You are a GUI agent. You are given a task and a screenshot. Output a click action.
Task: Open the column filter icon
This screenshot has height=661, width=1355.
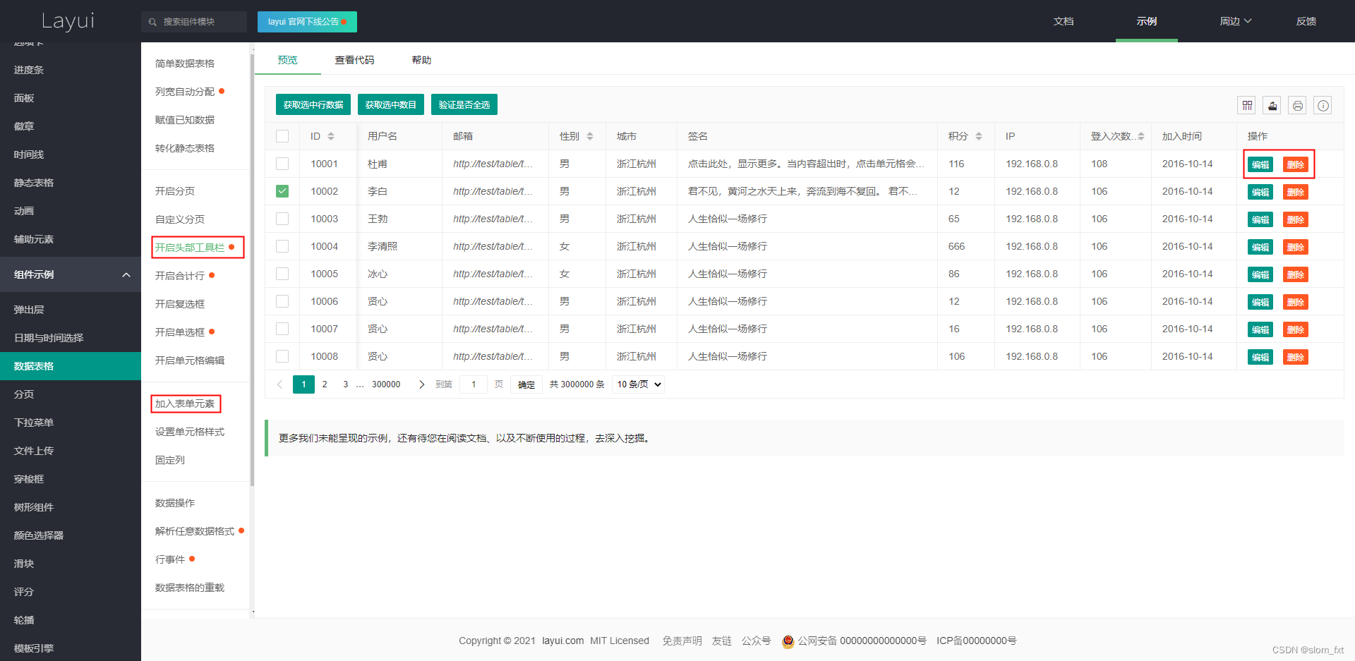coord(1247,106)
